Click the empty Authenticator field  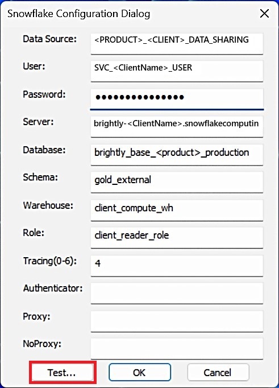[x=177, y=293]
